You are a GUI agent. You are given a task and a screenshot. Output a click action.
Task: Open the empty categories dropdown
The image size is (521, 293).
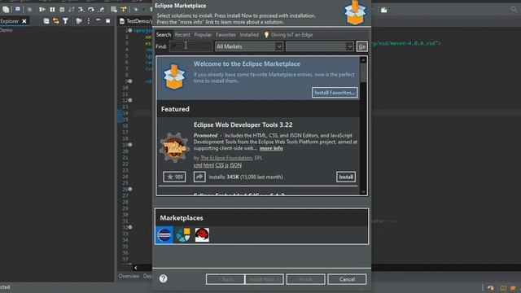(x=319, y=46)
